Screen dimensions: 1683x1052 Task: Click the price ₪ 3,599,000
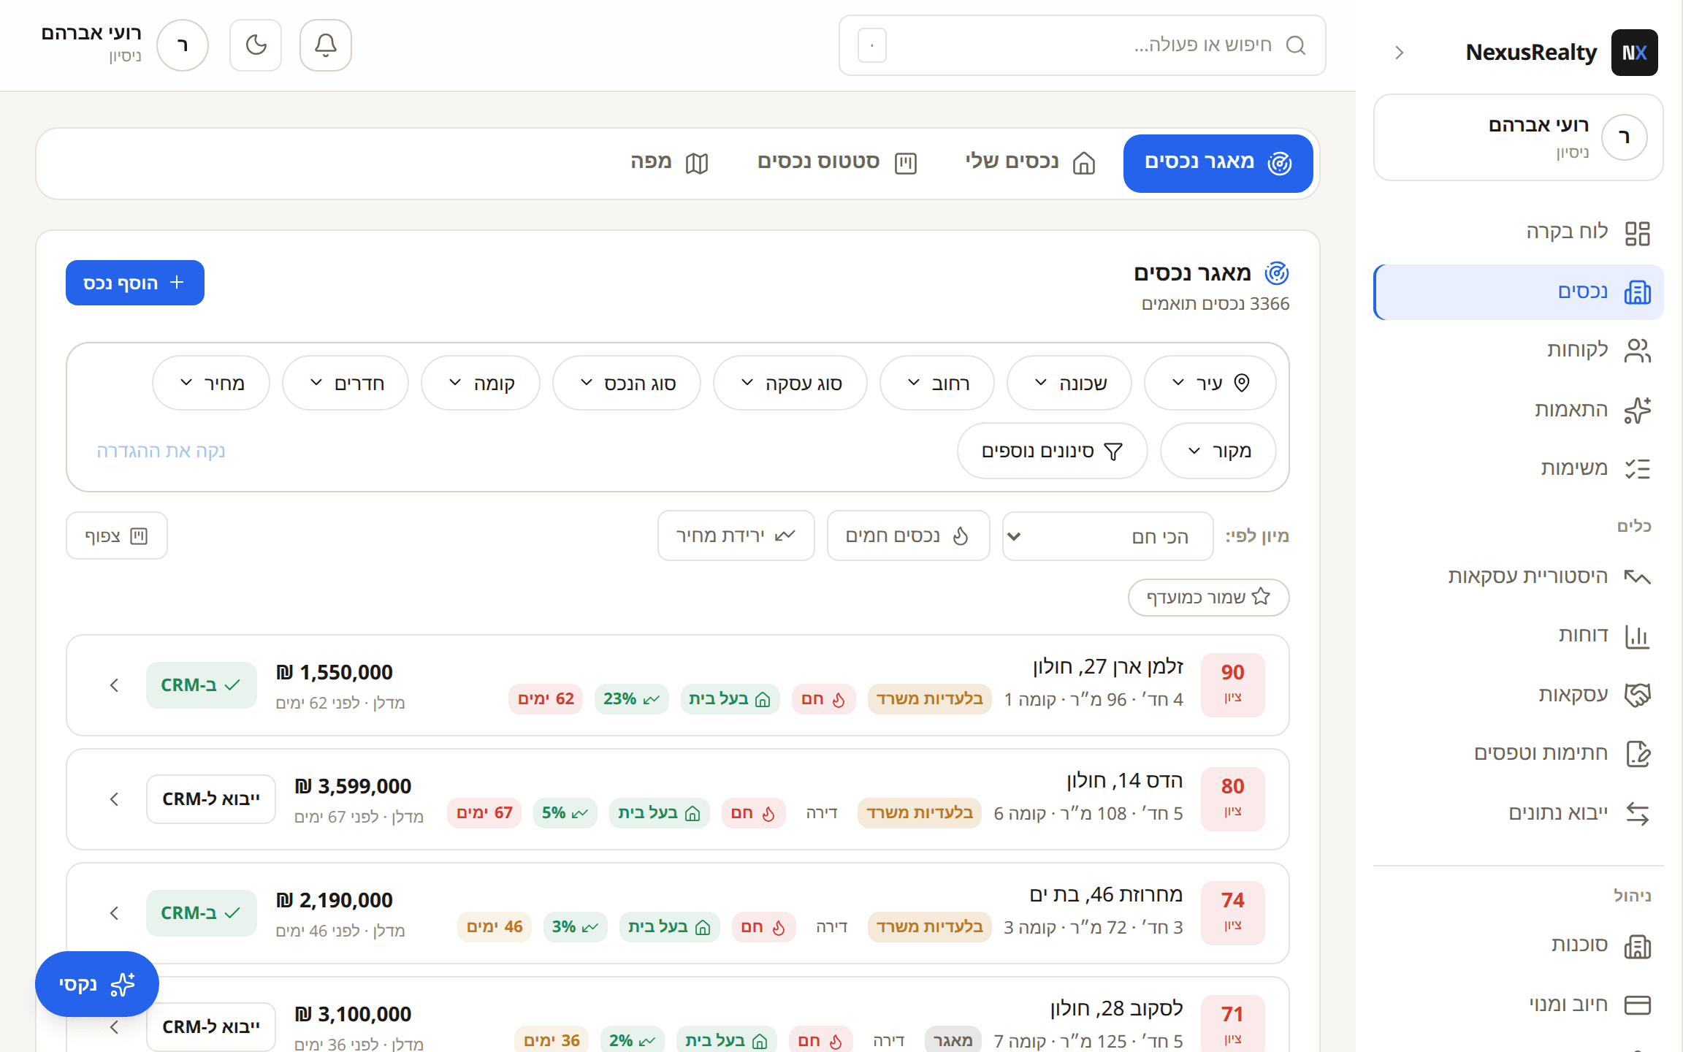point(354,786)
